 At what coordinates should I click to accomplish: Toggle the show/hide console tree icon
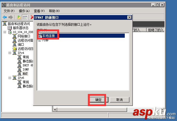pos(25,17)
